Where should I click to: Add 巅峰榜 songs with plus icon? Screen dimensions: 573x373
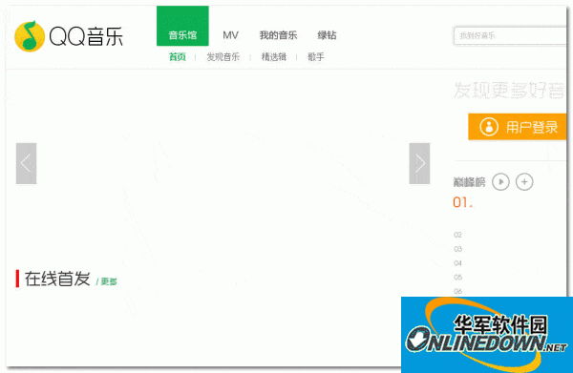tap(524, 182)
